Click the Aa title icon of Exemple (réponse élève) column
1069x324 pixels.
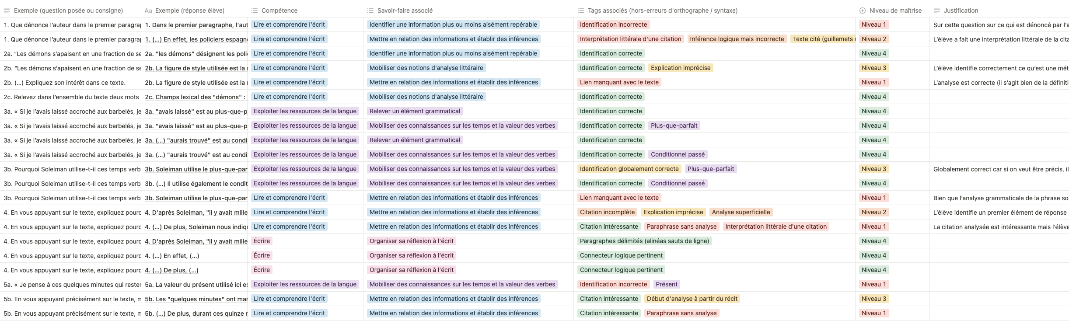click(148, 10)
